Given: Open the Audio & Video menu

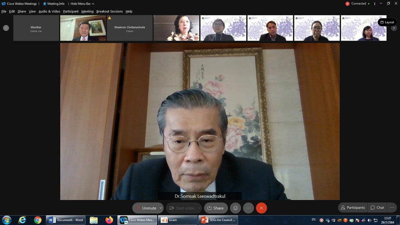Looking at the screenshot, I should (49, 11).
